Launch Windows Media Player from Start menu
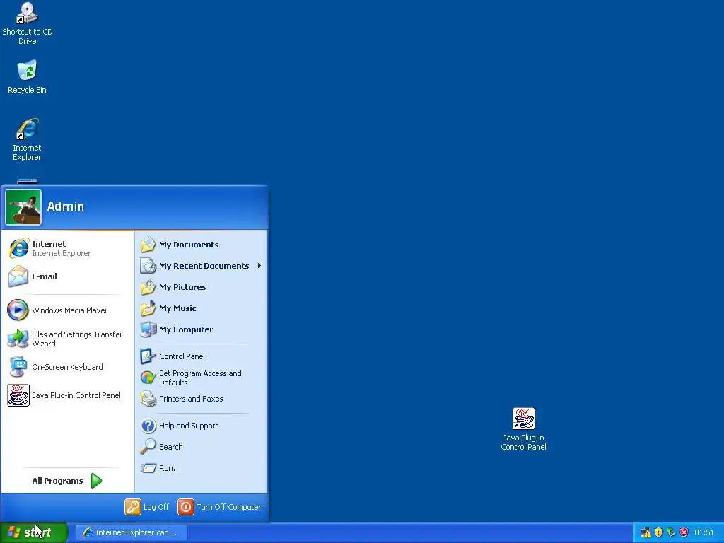This screenshot has height=543, width=724. (67, 310)
